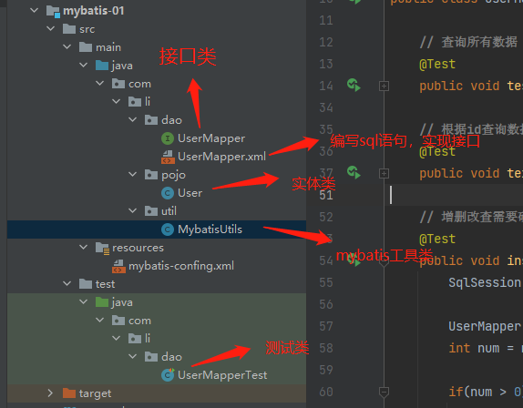Run the test at line 14
Image resolution: width=523 pixels, height=408 pixels.
click(x=354, y=86)
